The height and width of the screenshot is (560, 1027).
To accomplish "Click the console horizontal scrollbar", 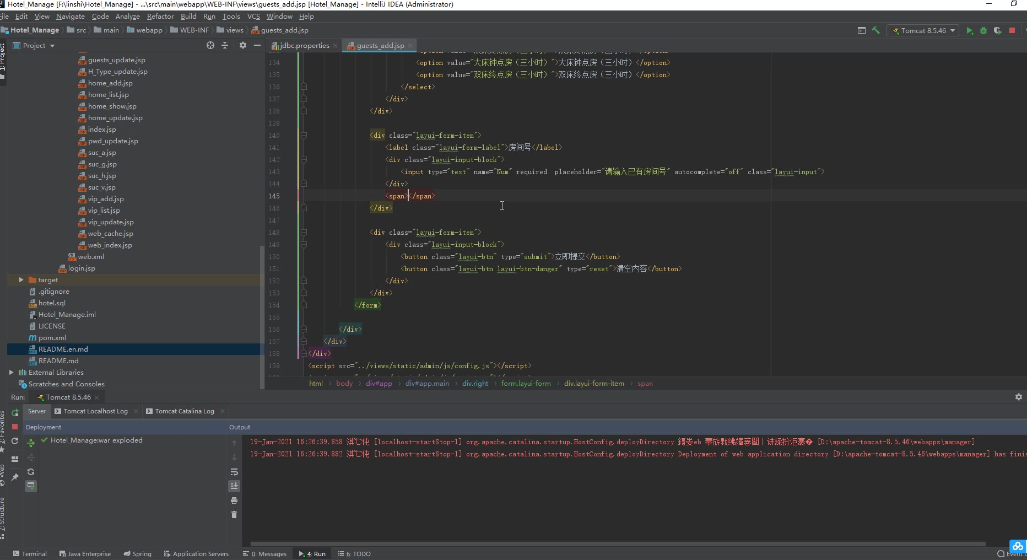I will coord(617,544).
